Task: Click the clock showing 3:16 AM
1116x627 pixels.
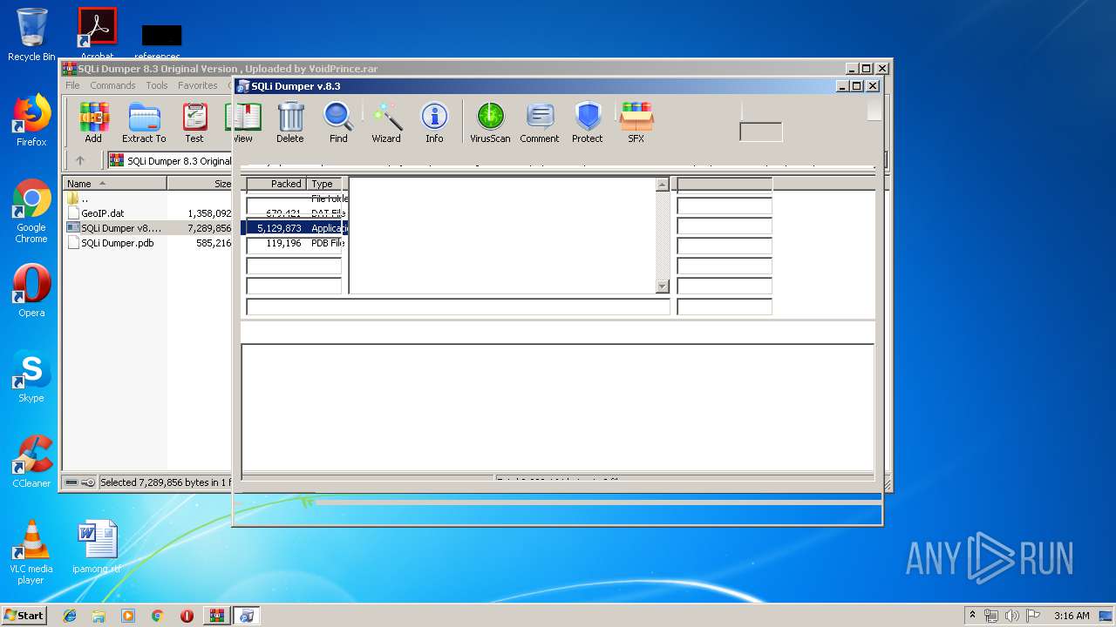Action: pyautogui.click(x=1072, y=616)
